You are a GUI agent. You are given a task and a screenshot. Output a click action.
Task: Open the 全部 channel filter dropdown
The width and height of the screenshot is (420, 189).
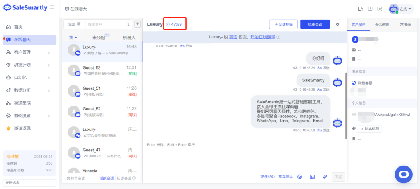click(74, 25)
